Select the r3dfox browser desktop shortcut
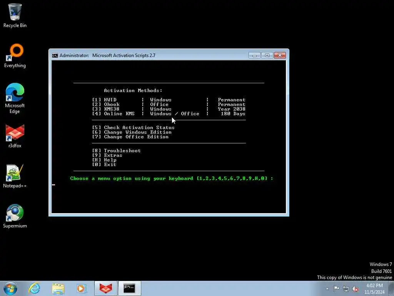 [15, 136]
